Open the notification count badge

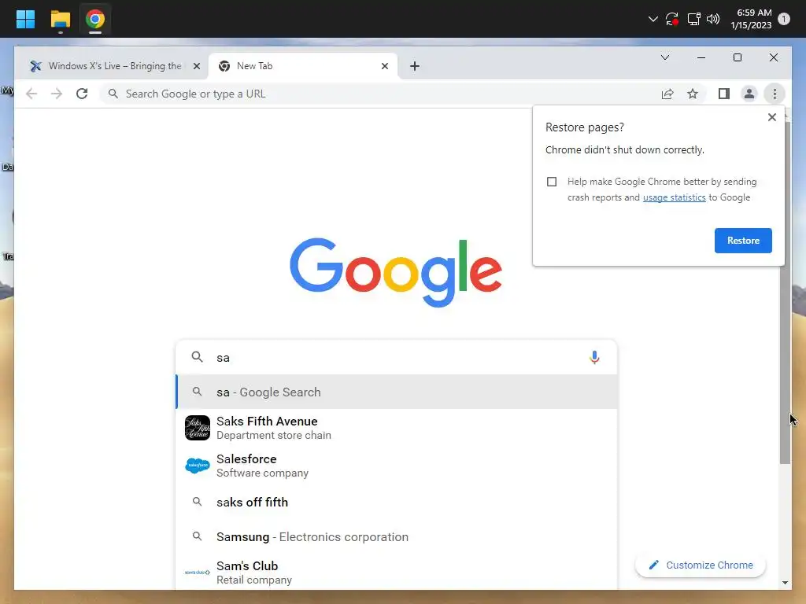pyautogui.click(x=783, y=19)
